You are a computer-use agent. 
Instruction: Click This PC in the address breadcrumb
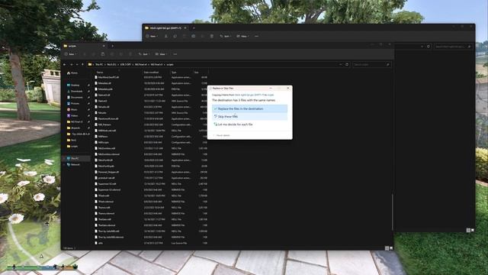[99, 64]
